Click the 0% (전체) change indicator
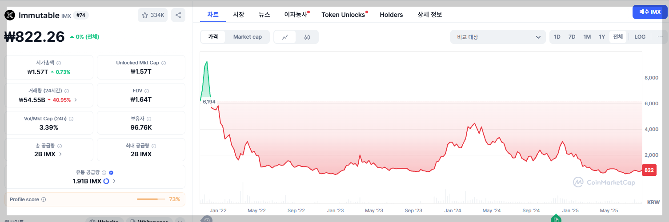Viewport: 669px width, 222px height. pos(84,37)
